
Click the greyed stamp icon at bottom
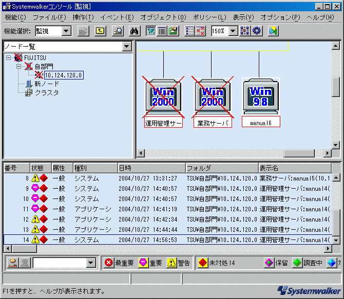pos(25,263)
